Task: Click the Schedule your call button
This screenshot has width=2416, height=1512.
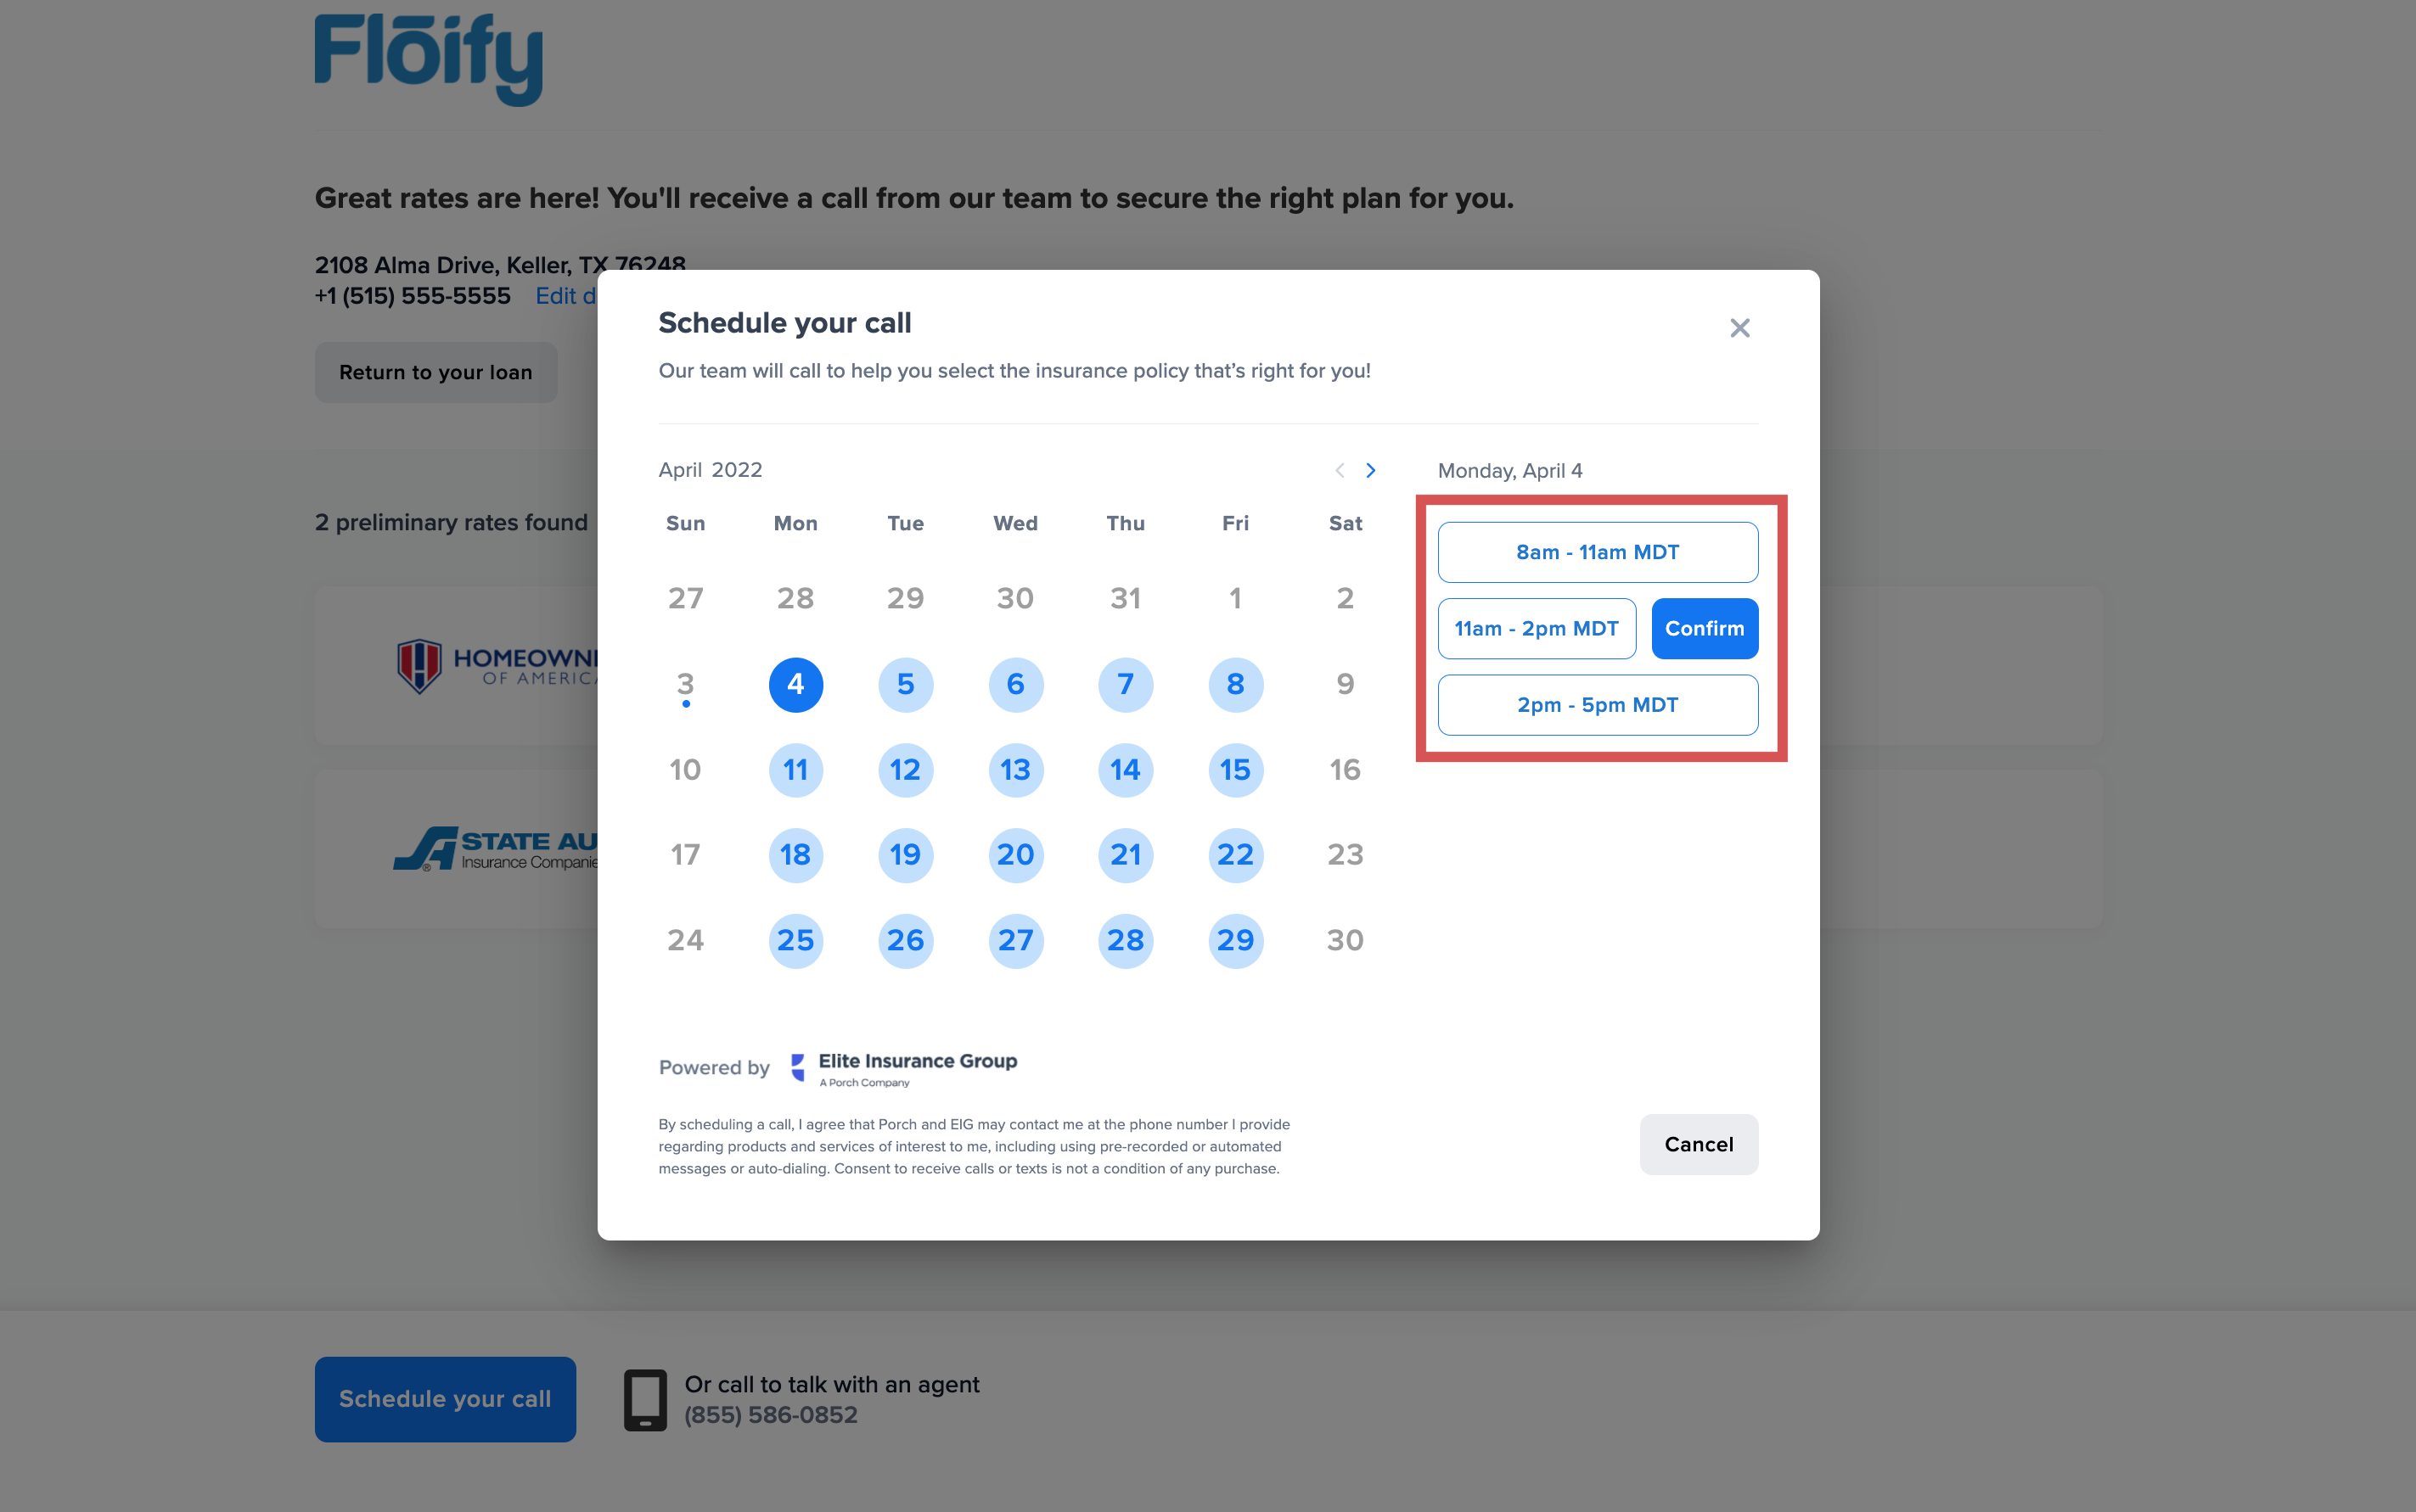Action: click(445, 1399)
